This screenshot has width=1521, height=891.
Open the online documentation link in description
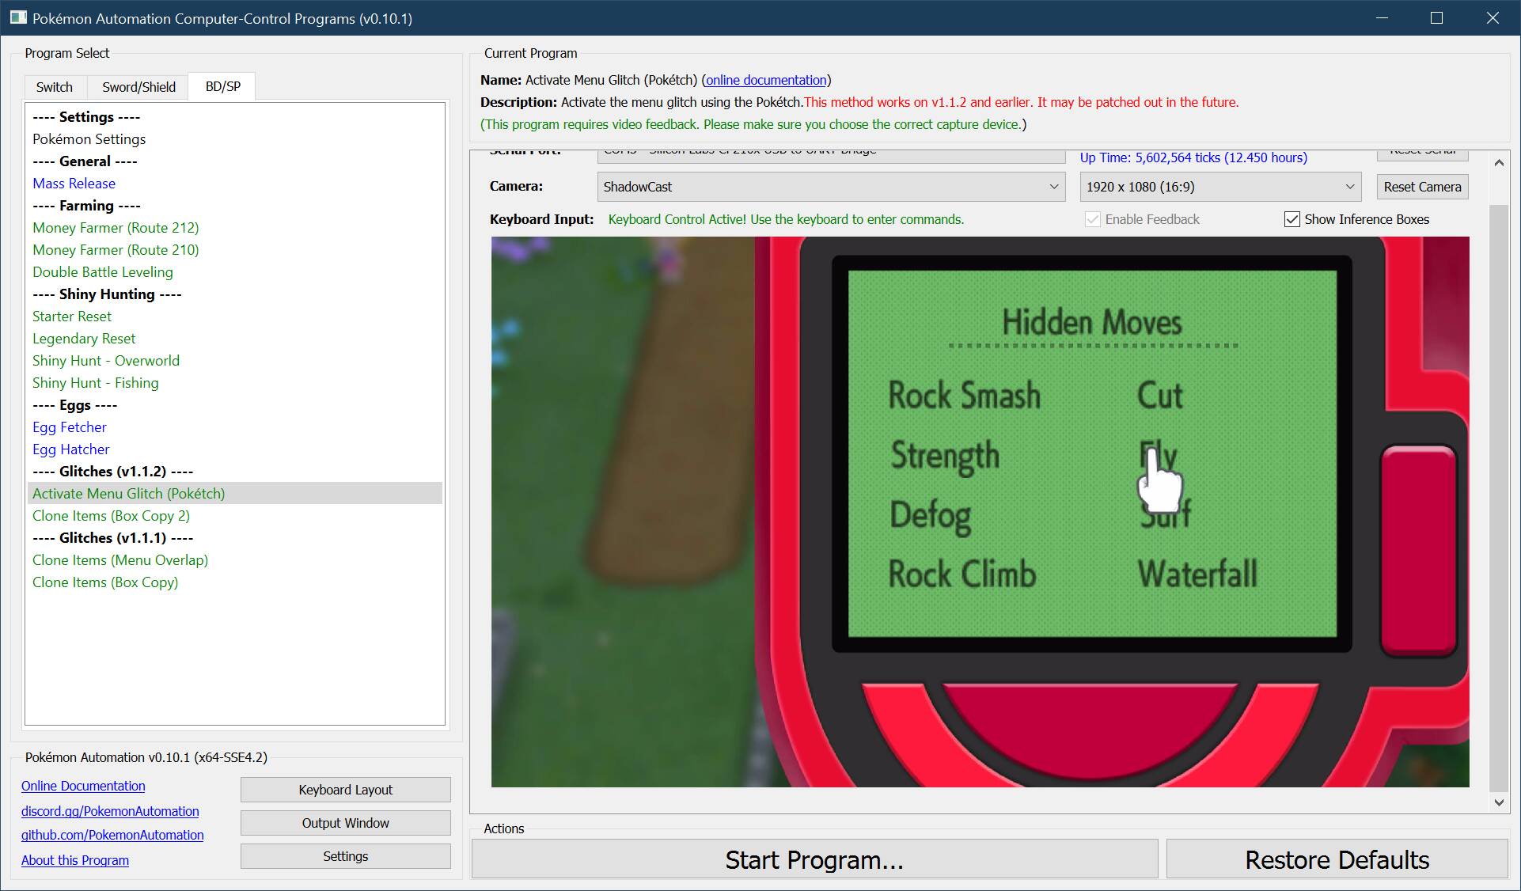pos(765,80)
